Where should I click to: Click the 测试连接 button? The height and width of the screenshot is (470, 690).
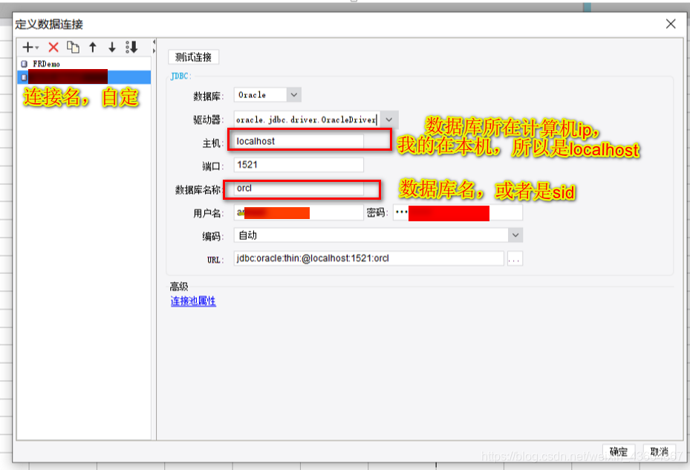[x=192, y=56]
